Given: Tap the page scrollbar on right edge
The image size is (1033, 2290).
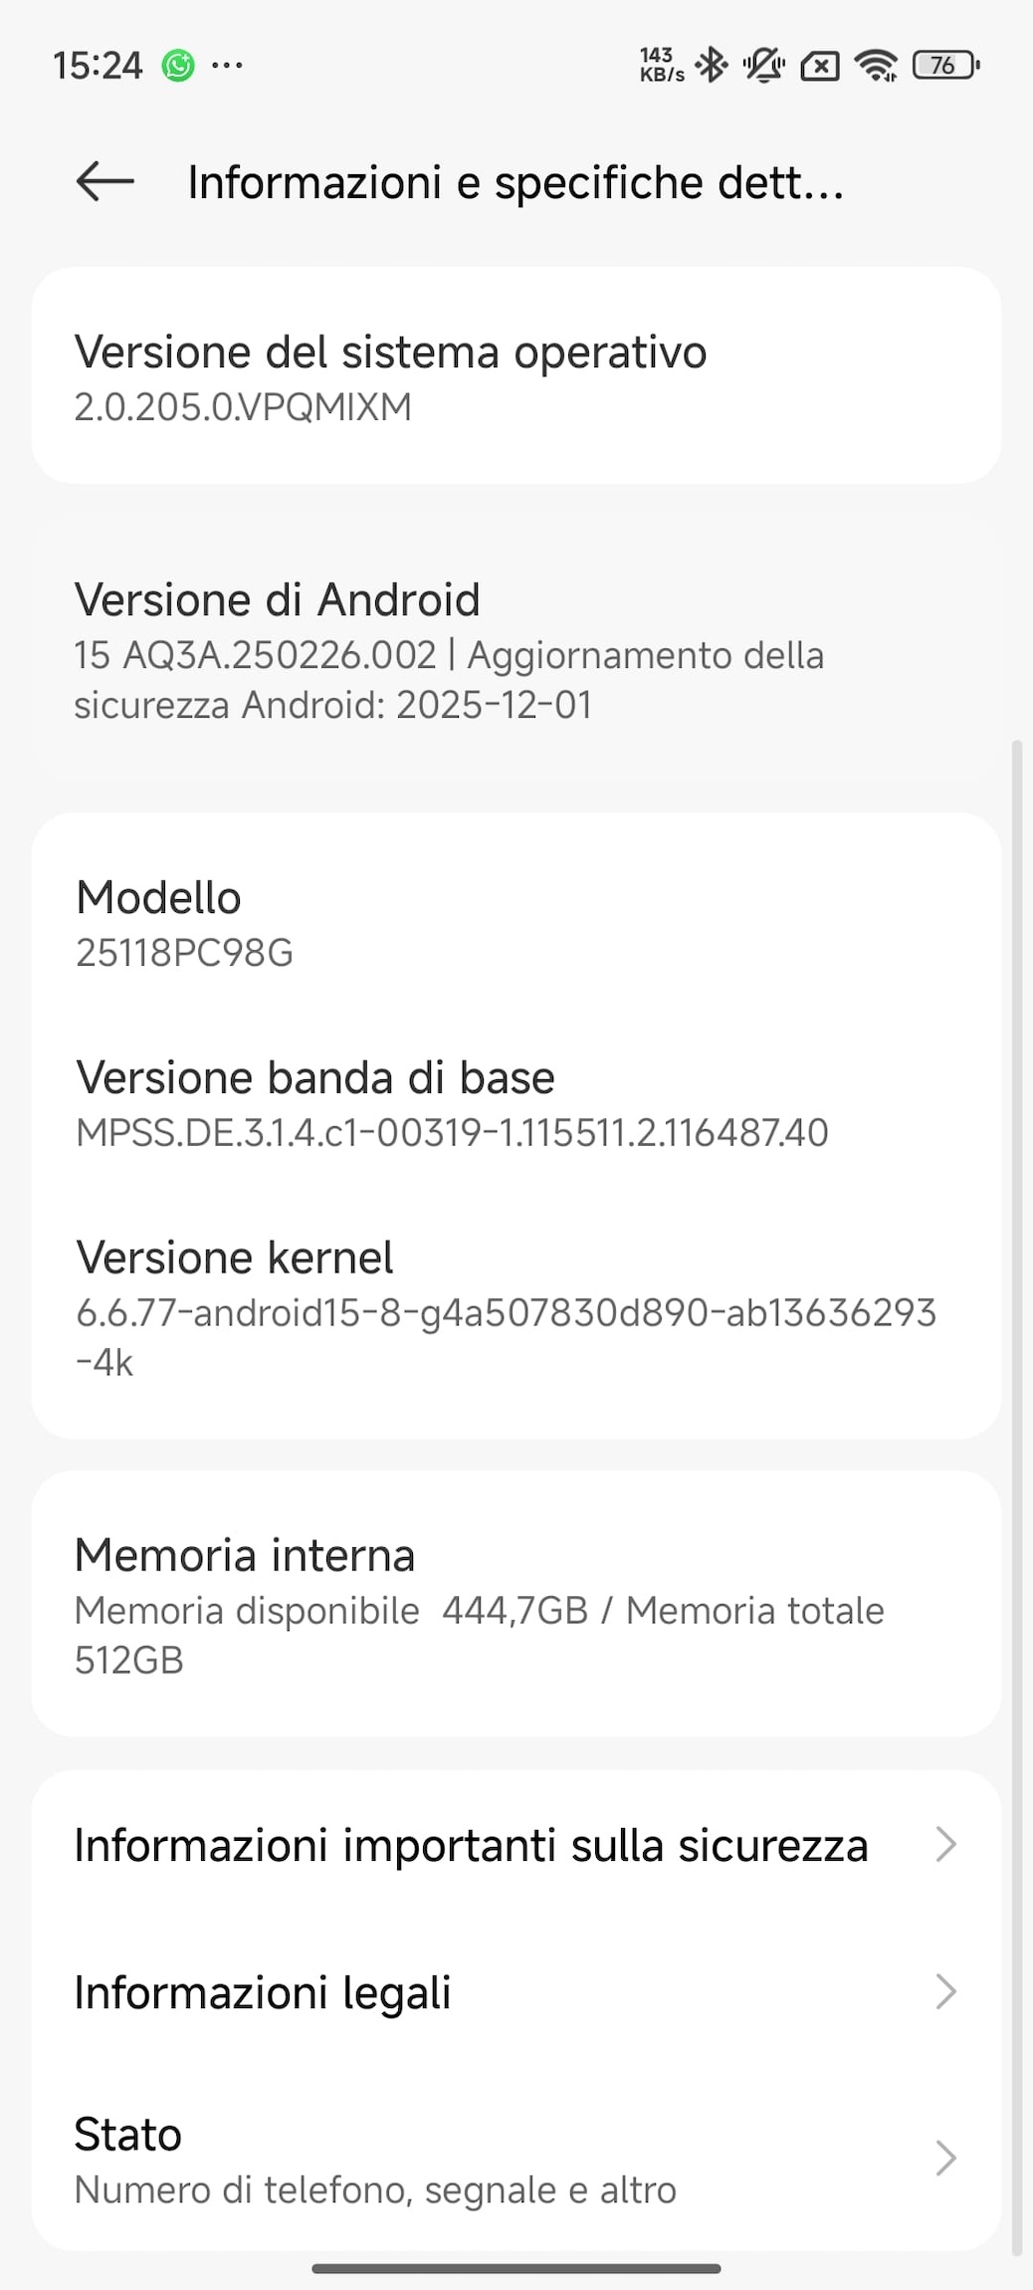Looking at the screenshot, I should tap(1016, 1493).
